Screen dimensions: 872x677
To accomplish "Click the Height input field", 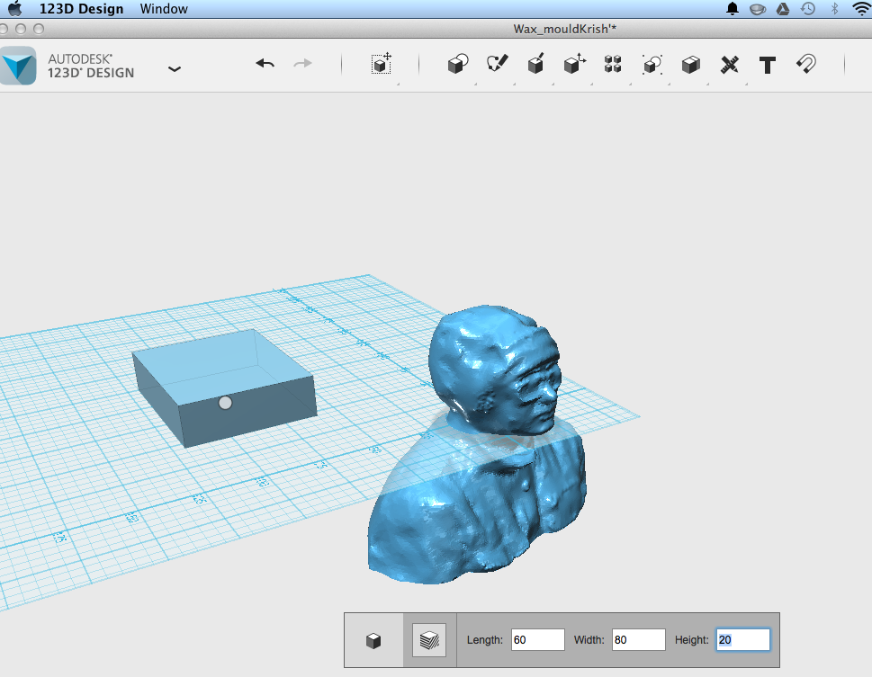I will point(742,639).
